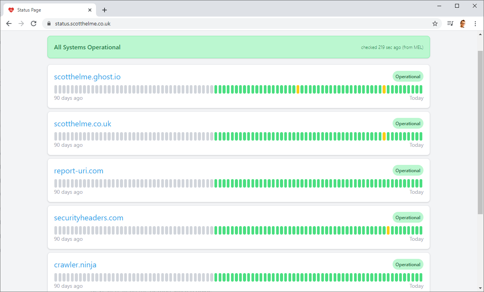
Task: Open the report-uri.com link
Action: click(79, 171)
